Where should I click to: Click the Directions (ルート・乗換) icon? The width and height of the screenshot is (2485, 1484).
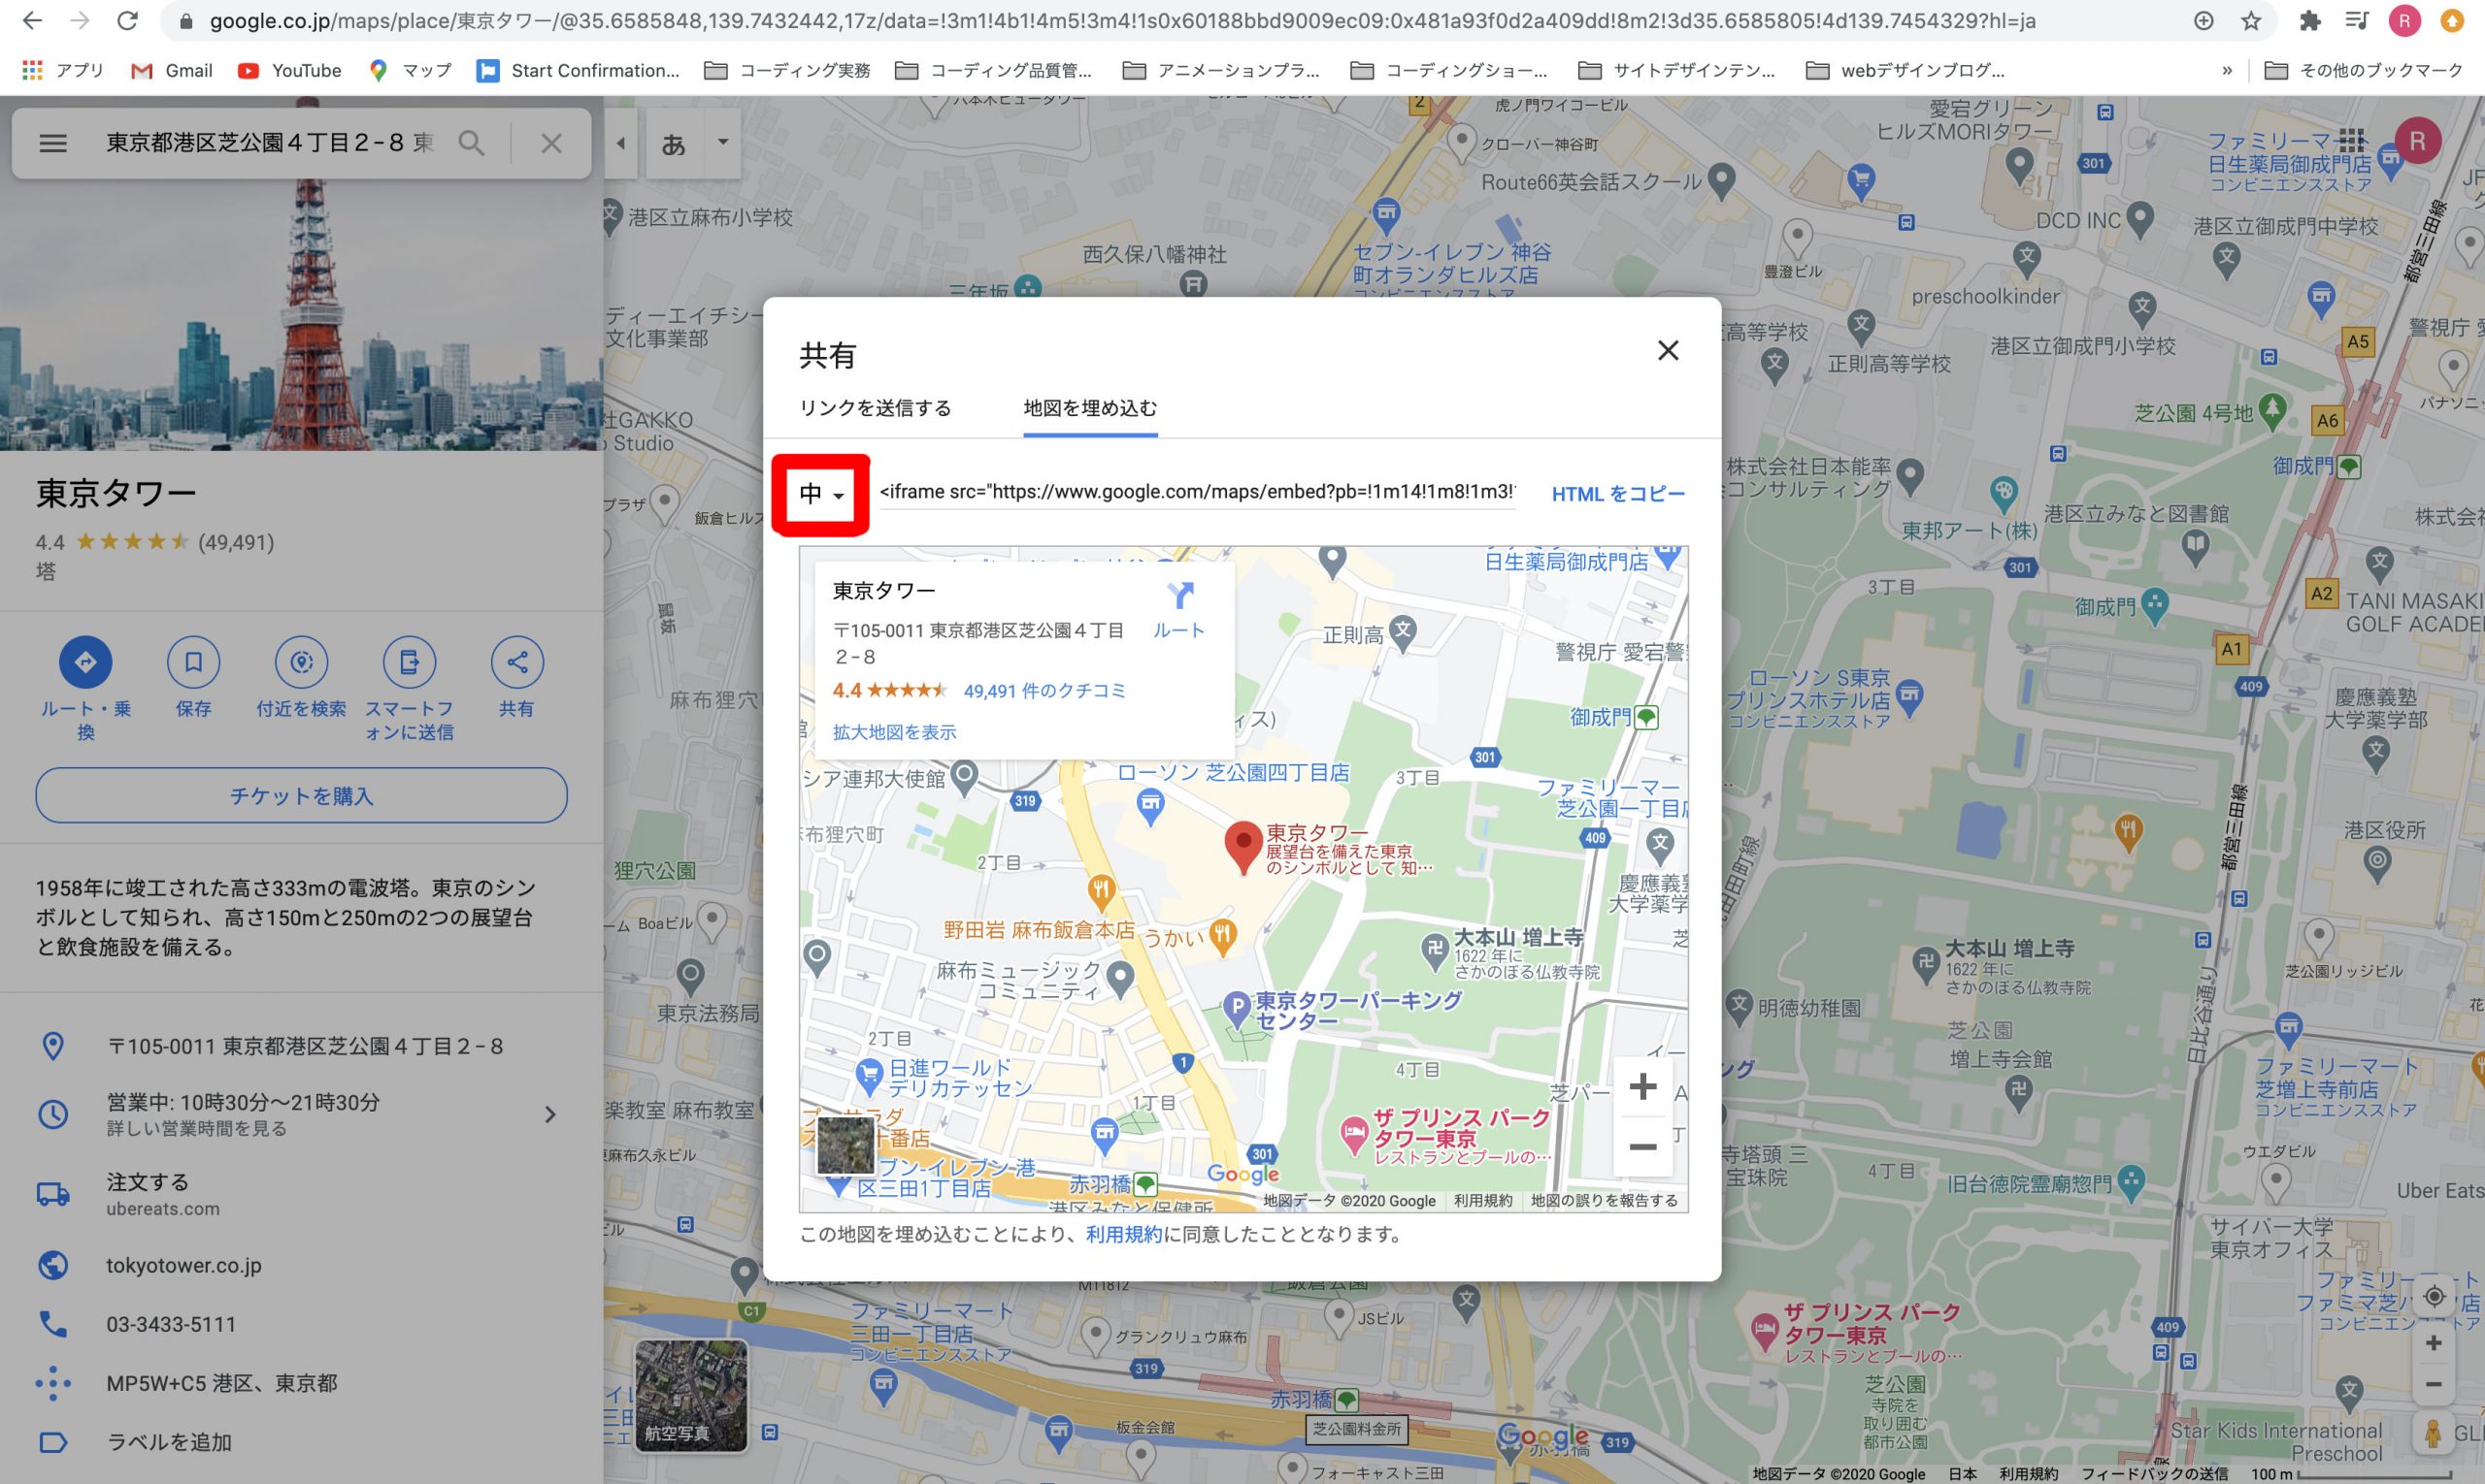pos(85,662)
